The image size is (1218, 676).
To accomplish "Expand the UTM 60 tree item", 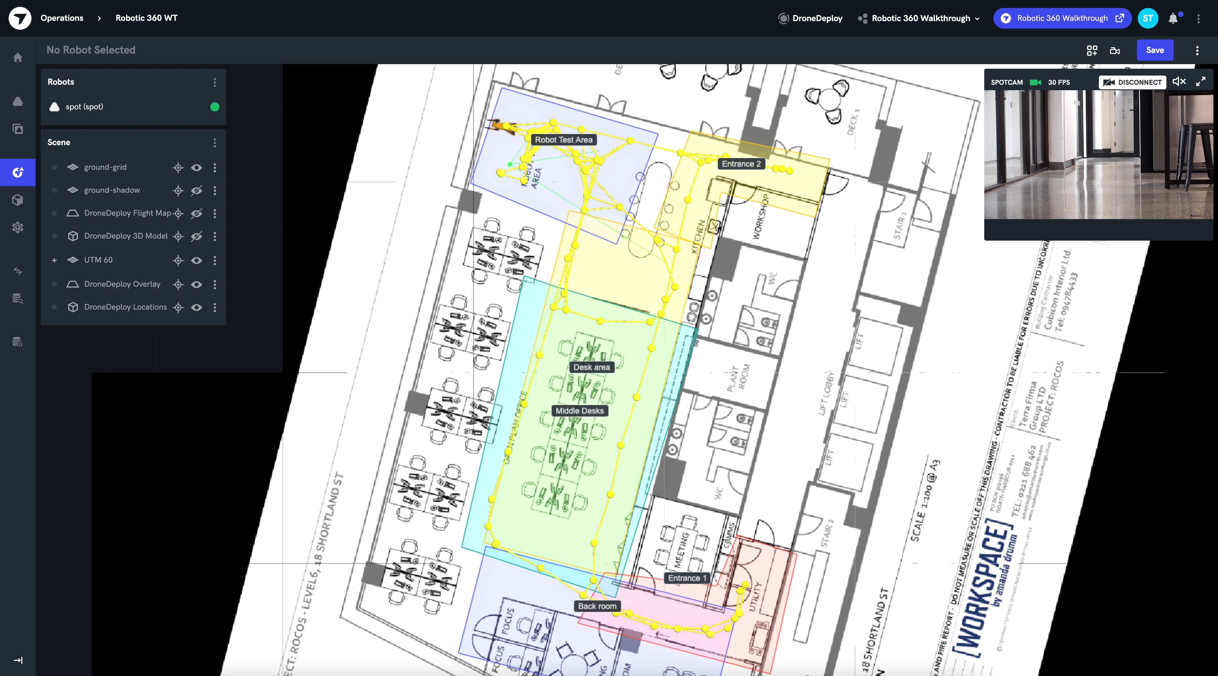I will (x=54, y=261).
